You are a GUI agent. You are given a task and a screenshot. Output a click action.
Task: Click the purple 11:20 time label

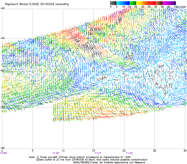[56, 153]
